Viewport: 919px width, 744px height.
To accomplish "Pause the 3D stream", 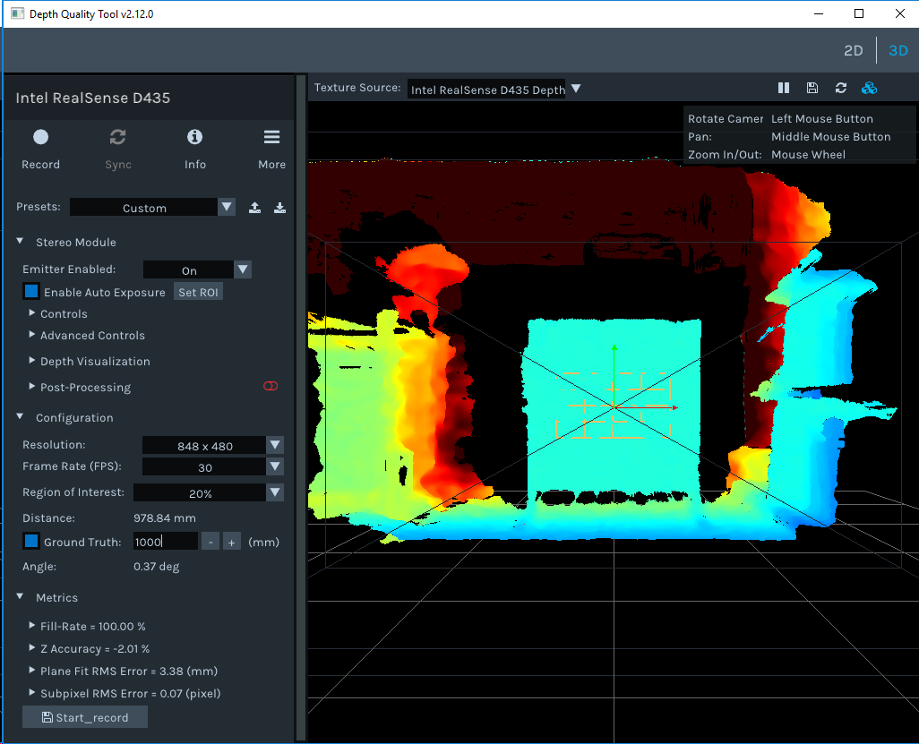I will coord(784,88).
